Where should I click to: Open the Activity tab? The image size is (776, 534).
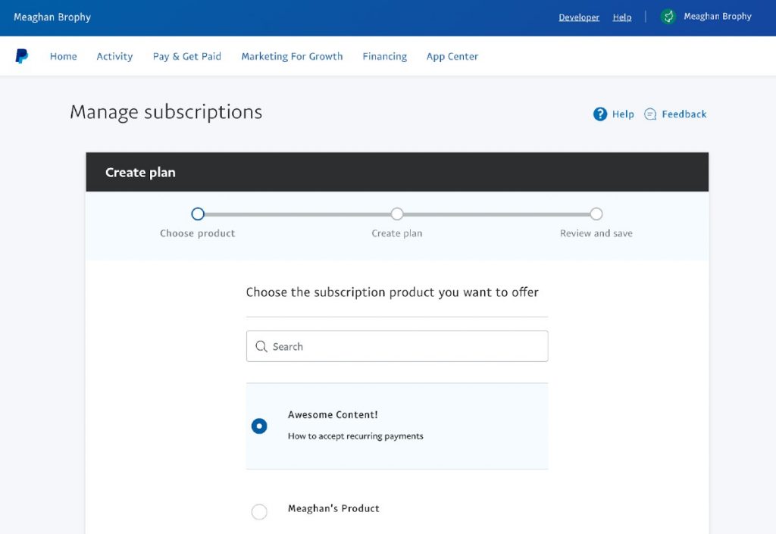click(x=114, y=56)
